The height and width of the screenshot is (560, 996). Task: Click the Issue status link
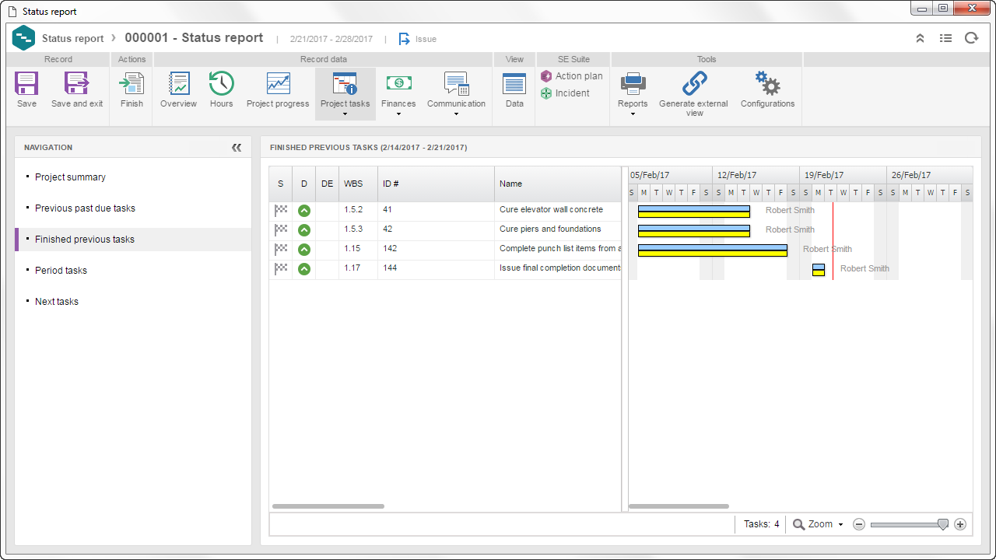(x=426, y=39)
